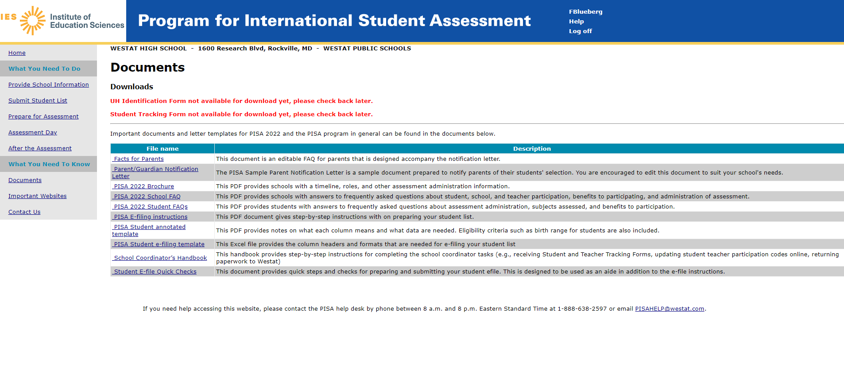Open PISA Student annotated template
844x369 pixels.
(x=149, y=230)
